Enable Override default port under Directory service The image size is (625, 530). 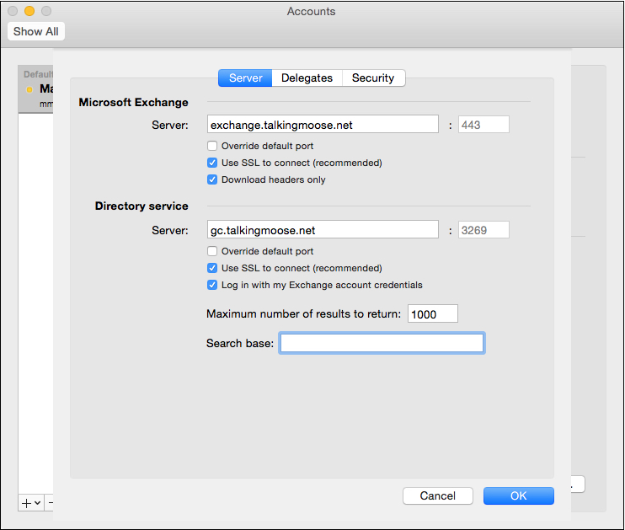[x=212, y=251]
